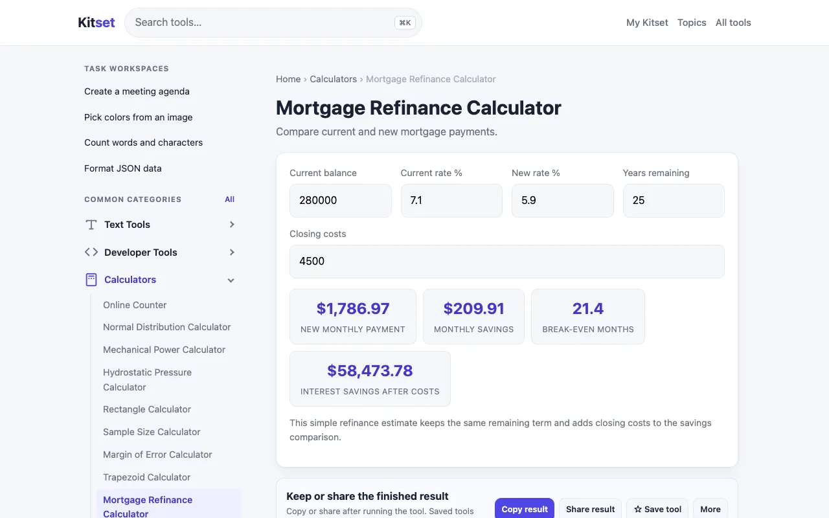829x518 pixels.
Task: Click the Home breadcrumb link
Action: 288,79
